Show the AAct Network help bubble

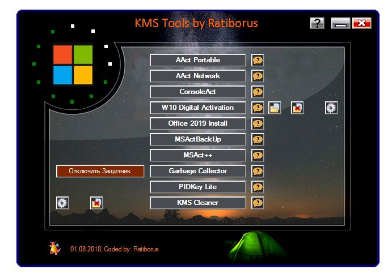click(258, 76)
